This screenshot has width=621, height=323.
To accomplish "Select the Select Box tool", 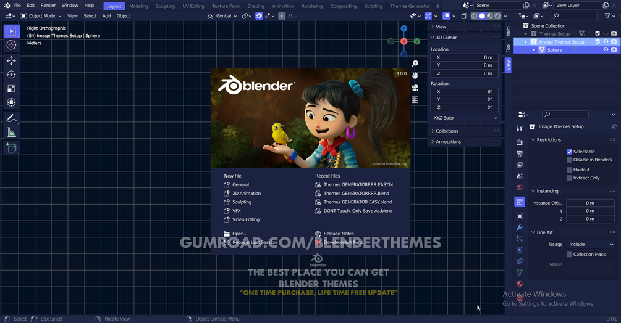I will point(11,31).
